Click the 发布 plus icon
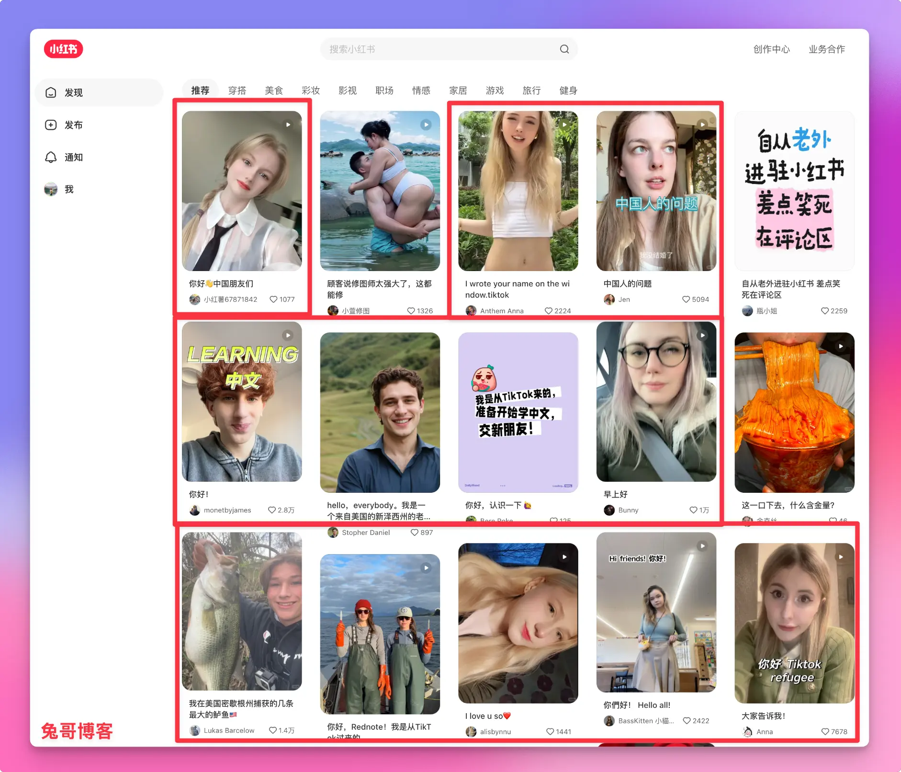 point(51,125)
